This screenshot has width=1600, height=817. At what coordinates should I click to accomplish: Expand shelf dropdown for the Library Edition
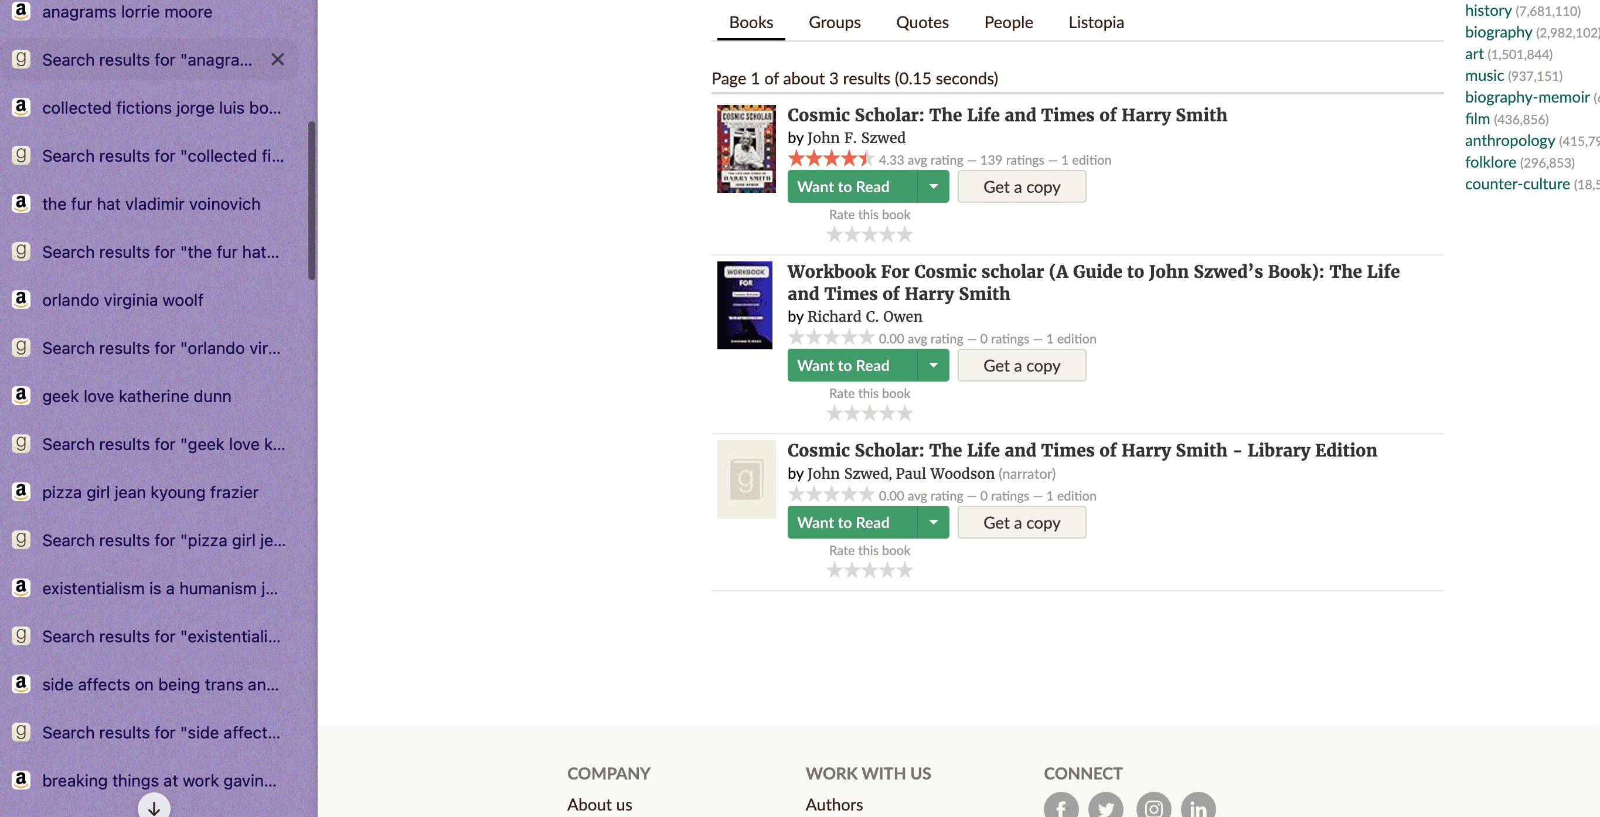pos(933,523)
